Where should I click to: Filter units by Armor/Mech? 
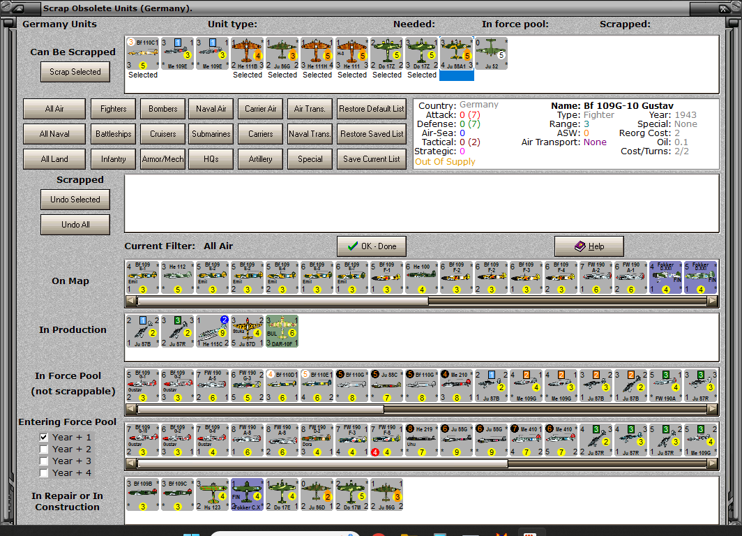pyautogui.click(x=162, y=159)
